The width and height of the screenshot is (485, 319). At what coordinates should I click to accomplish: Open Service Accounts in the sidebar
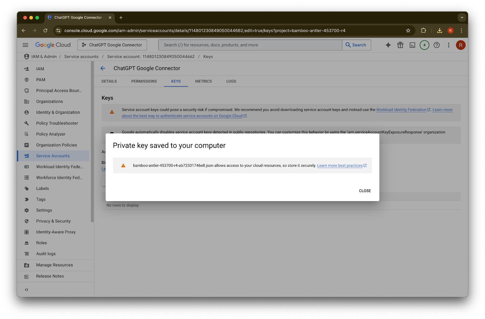point(53,156)
